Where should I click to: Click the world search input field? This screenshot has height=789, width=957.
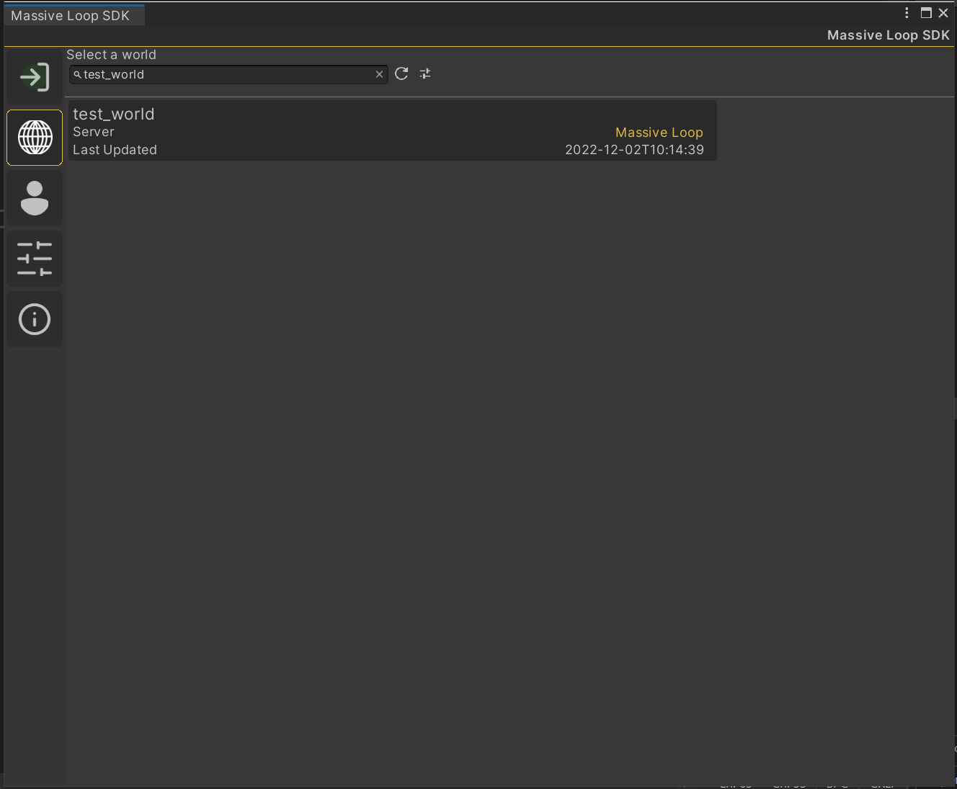[228, 74]
